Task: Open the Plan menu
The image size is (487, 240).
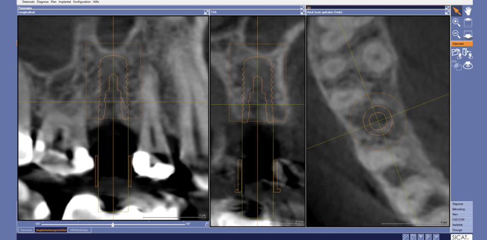Action: 53,2
